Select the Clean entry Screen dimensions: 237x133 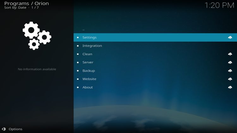(x=155, y=54)
